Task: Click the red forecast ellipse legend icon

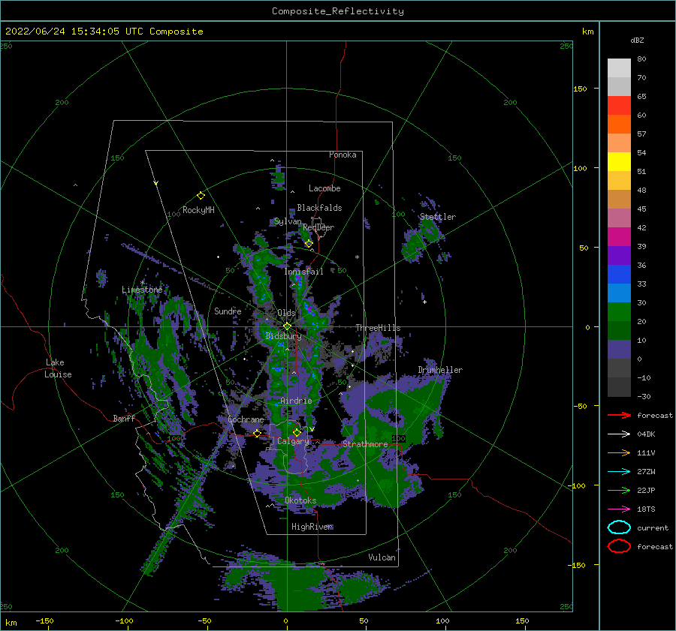Action: coord(619,546)
